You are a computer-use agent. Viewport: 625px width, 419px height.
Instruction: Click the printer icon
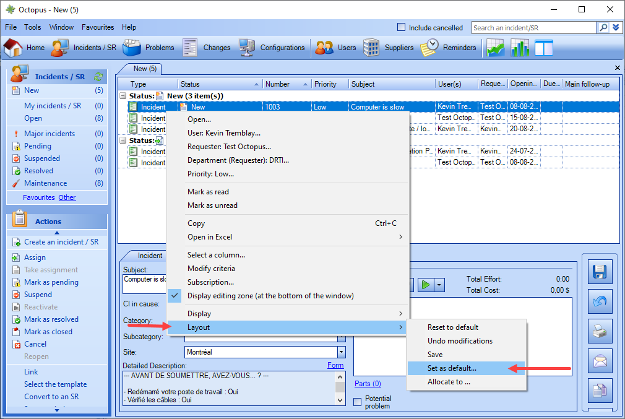tap(600, 331)
